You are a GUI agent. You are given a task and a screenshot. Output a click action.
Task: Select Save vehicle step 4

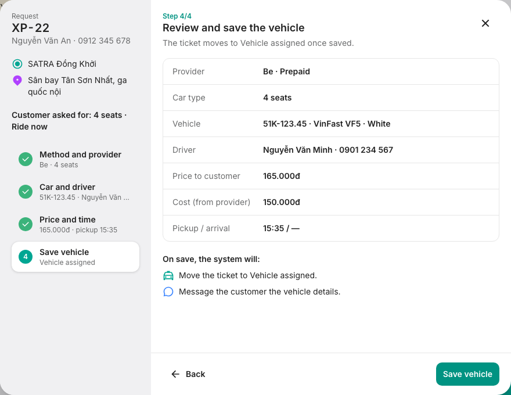click(x=75, y=257)
